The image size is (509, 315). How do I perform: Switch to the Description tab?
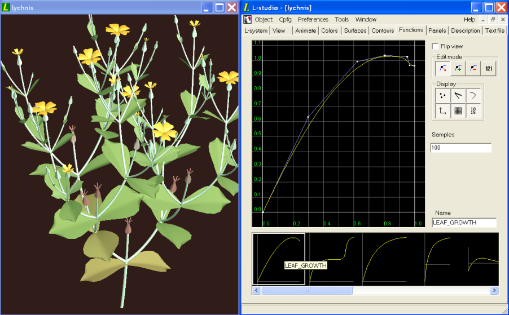(x=465, y=30)
